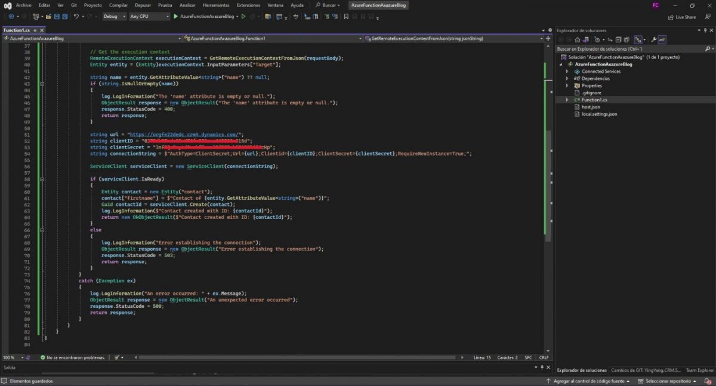Click the FC account avatar

(656, 5)
